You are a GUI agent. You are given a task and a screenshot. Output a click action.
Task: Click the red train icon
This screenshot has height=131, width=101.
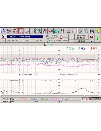pyautogui.click(x=91, y=37)
